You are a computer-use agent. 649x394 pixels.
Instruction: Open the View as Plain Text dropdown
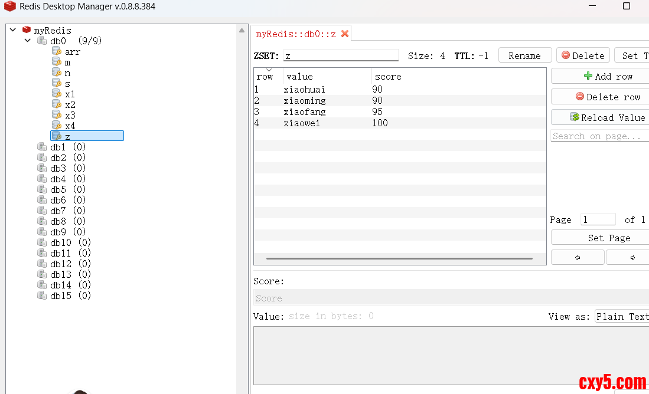621,316
